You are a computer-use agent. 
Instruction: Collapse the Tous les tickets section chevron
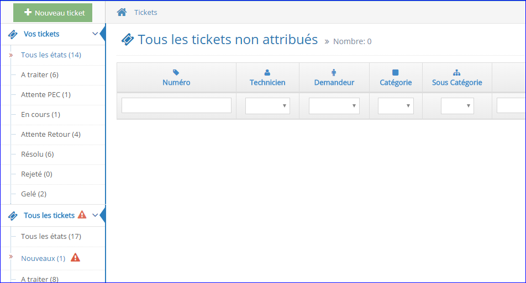click(x=95, y=216)
